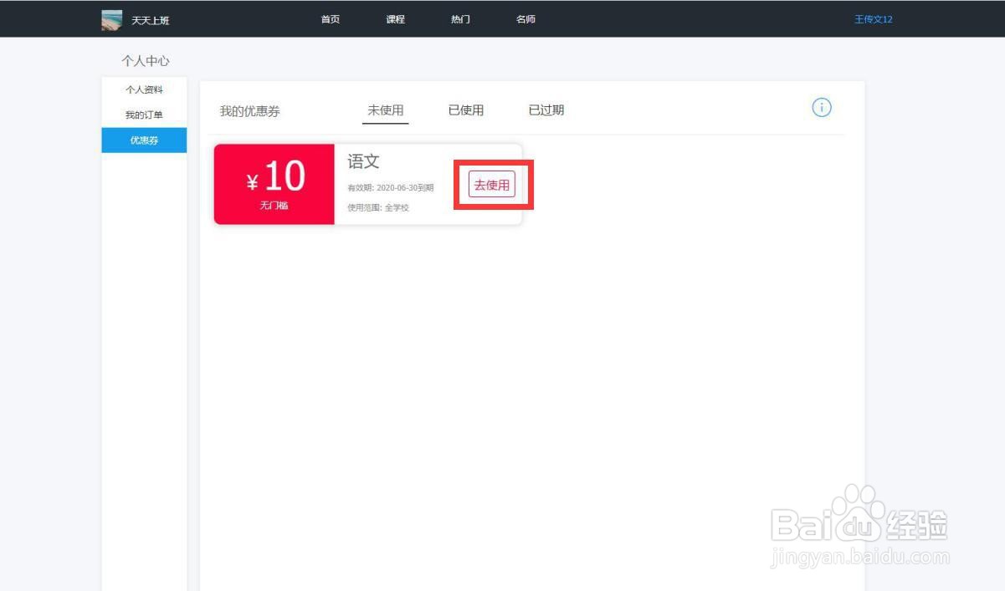Open the coupon info tooltip icon

pos(821,107)
